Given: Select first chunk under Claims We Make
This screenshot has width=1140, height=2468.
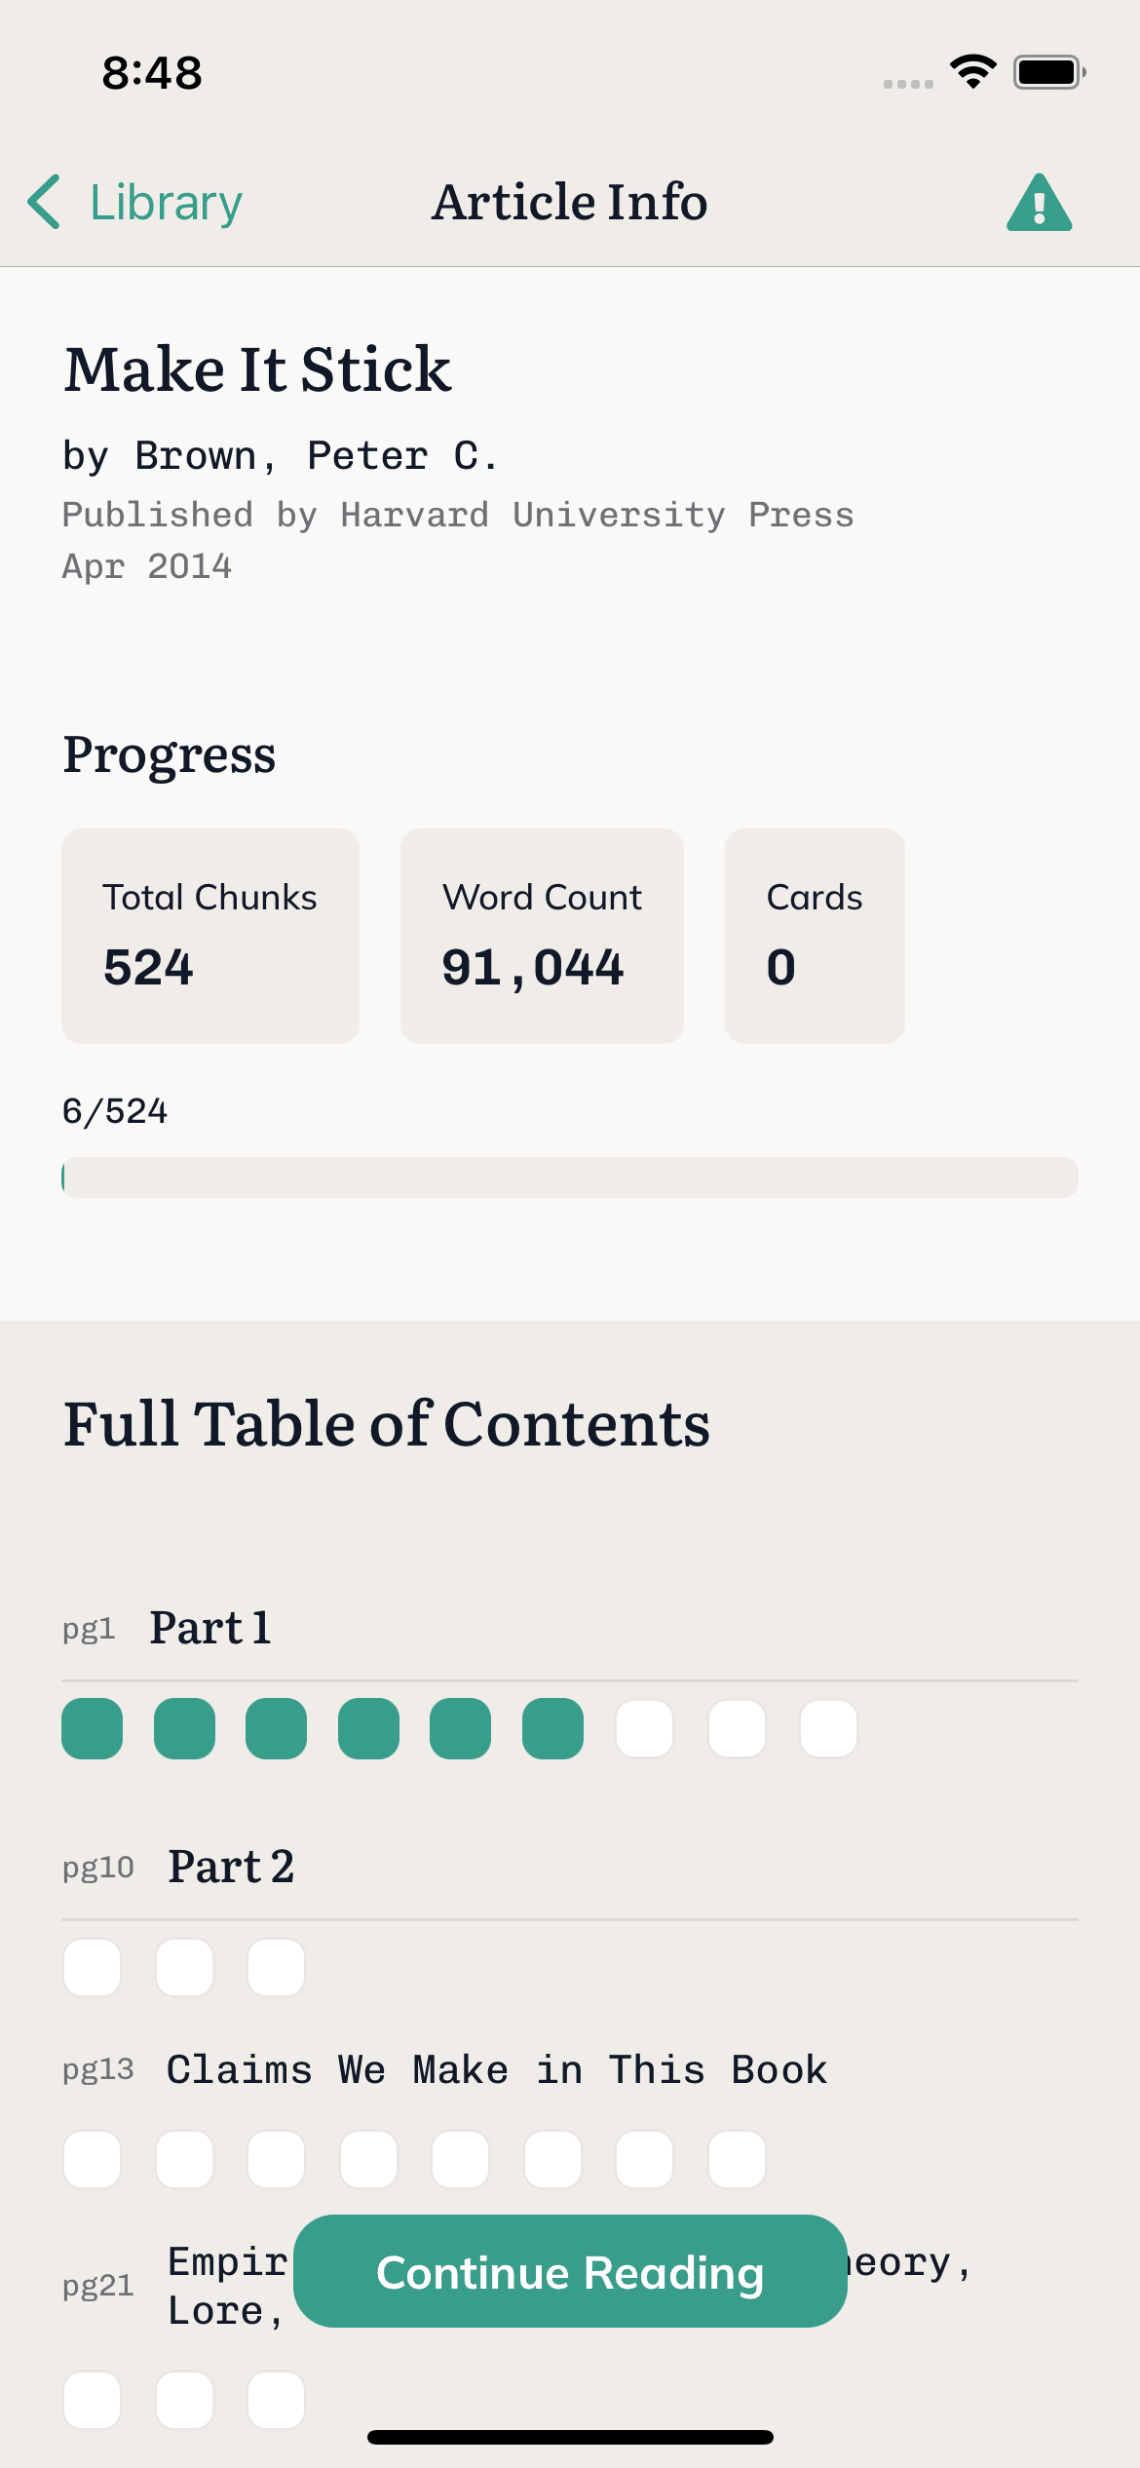Looking at the screenshot, I should (93, 2159).
